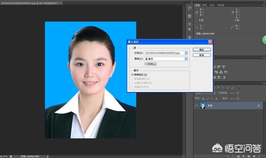This screenshot has width=266, height=158.
Task: Open the 不透明度 opacity dropdown
Action: point(238,93)
